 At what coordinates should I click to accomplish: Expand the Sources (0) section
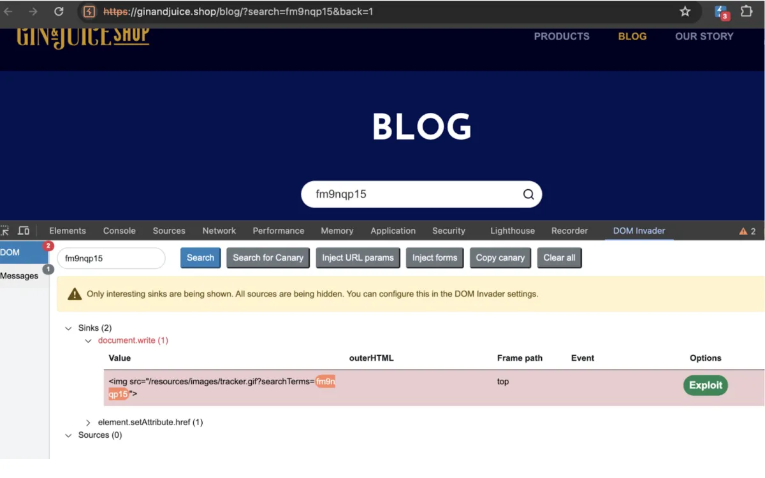69,435
